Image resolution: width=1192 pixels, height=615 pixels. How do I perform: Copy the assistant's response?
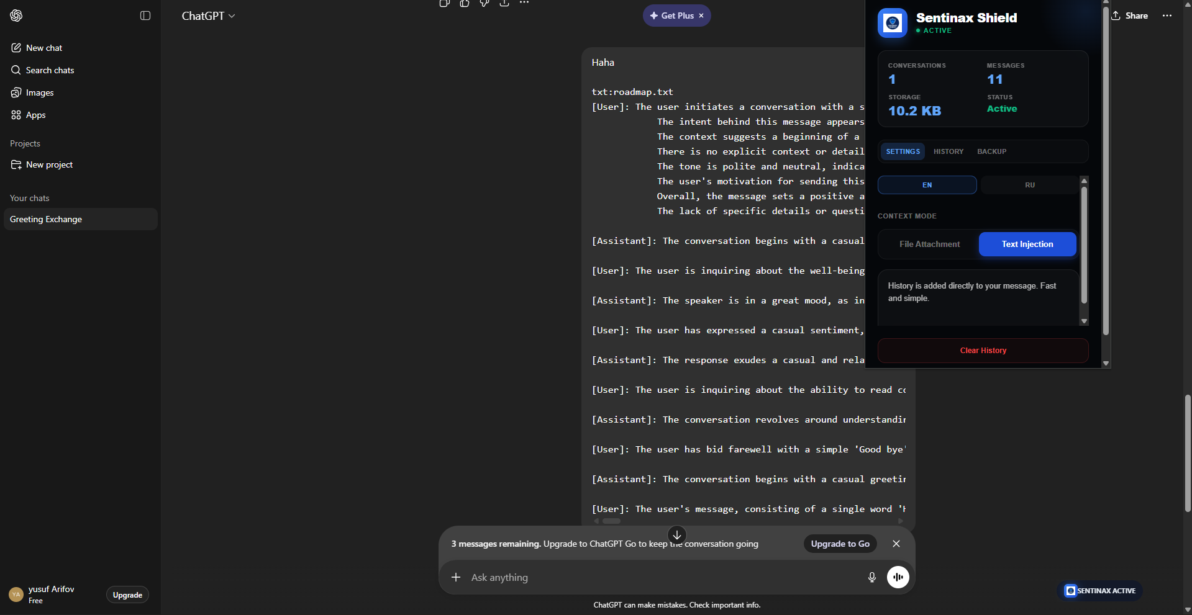pyautogui.click(x=444, y=4)
